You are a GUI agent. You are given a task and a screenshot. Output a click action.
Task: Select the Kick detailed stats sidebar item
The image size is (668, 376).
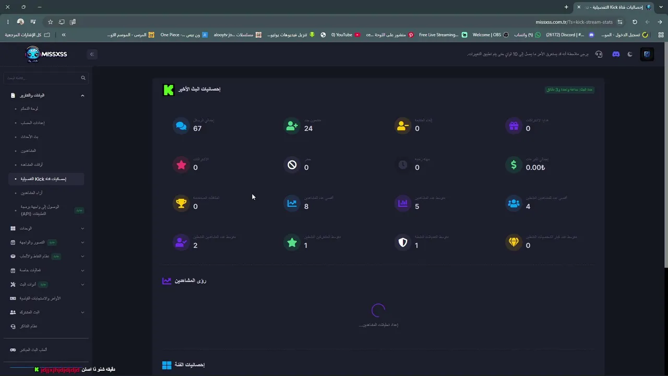tap(47, 179)
